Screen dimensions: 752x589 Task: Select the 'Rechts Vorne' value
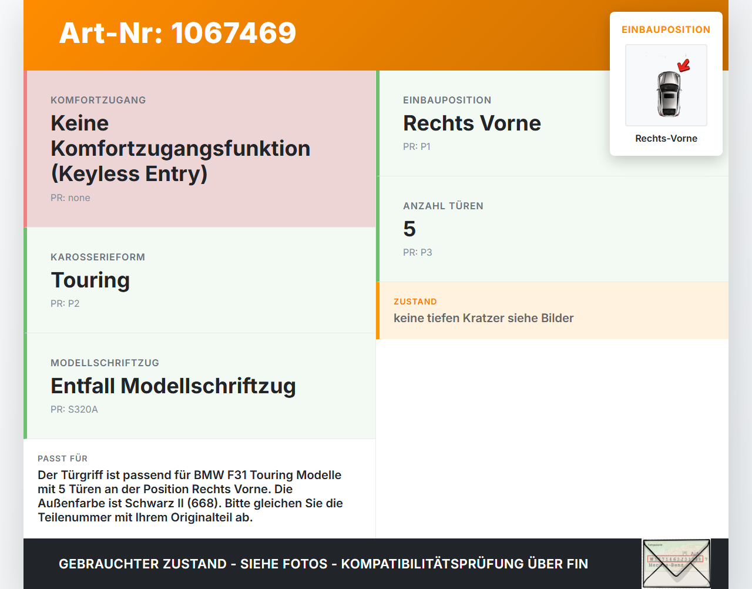pos(472,123)
